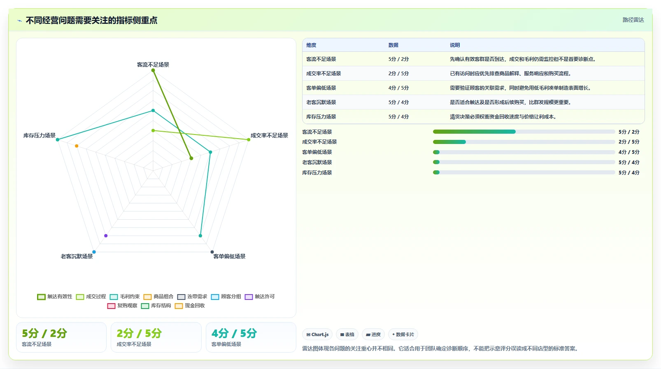Click description starting 需要验证顾客的关联需求
This screenshot has height=369, width=661.
tap(521, 88)
